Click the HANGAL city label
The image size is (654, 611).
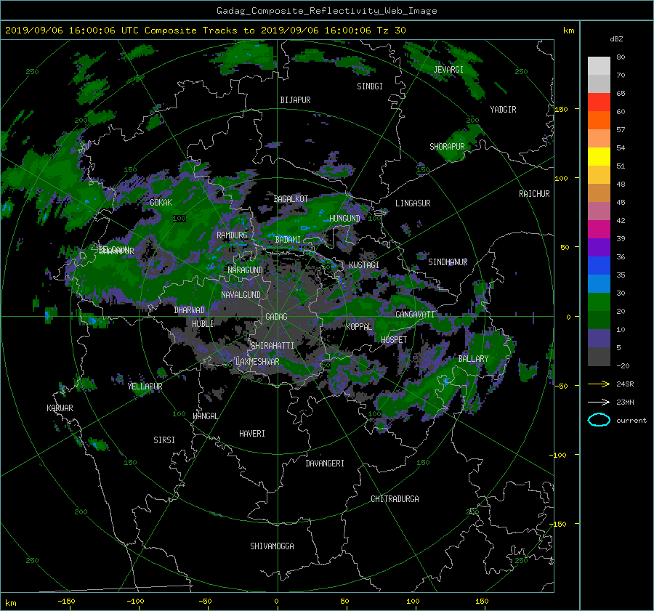[205, 416]
